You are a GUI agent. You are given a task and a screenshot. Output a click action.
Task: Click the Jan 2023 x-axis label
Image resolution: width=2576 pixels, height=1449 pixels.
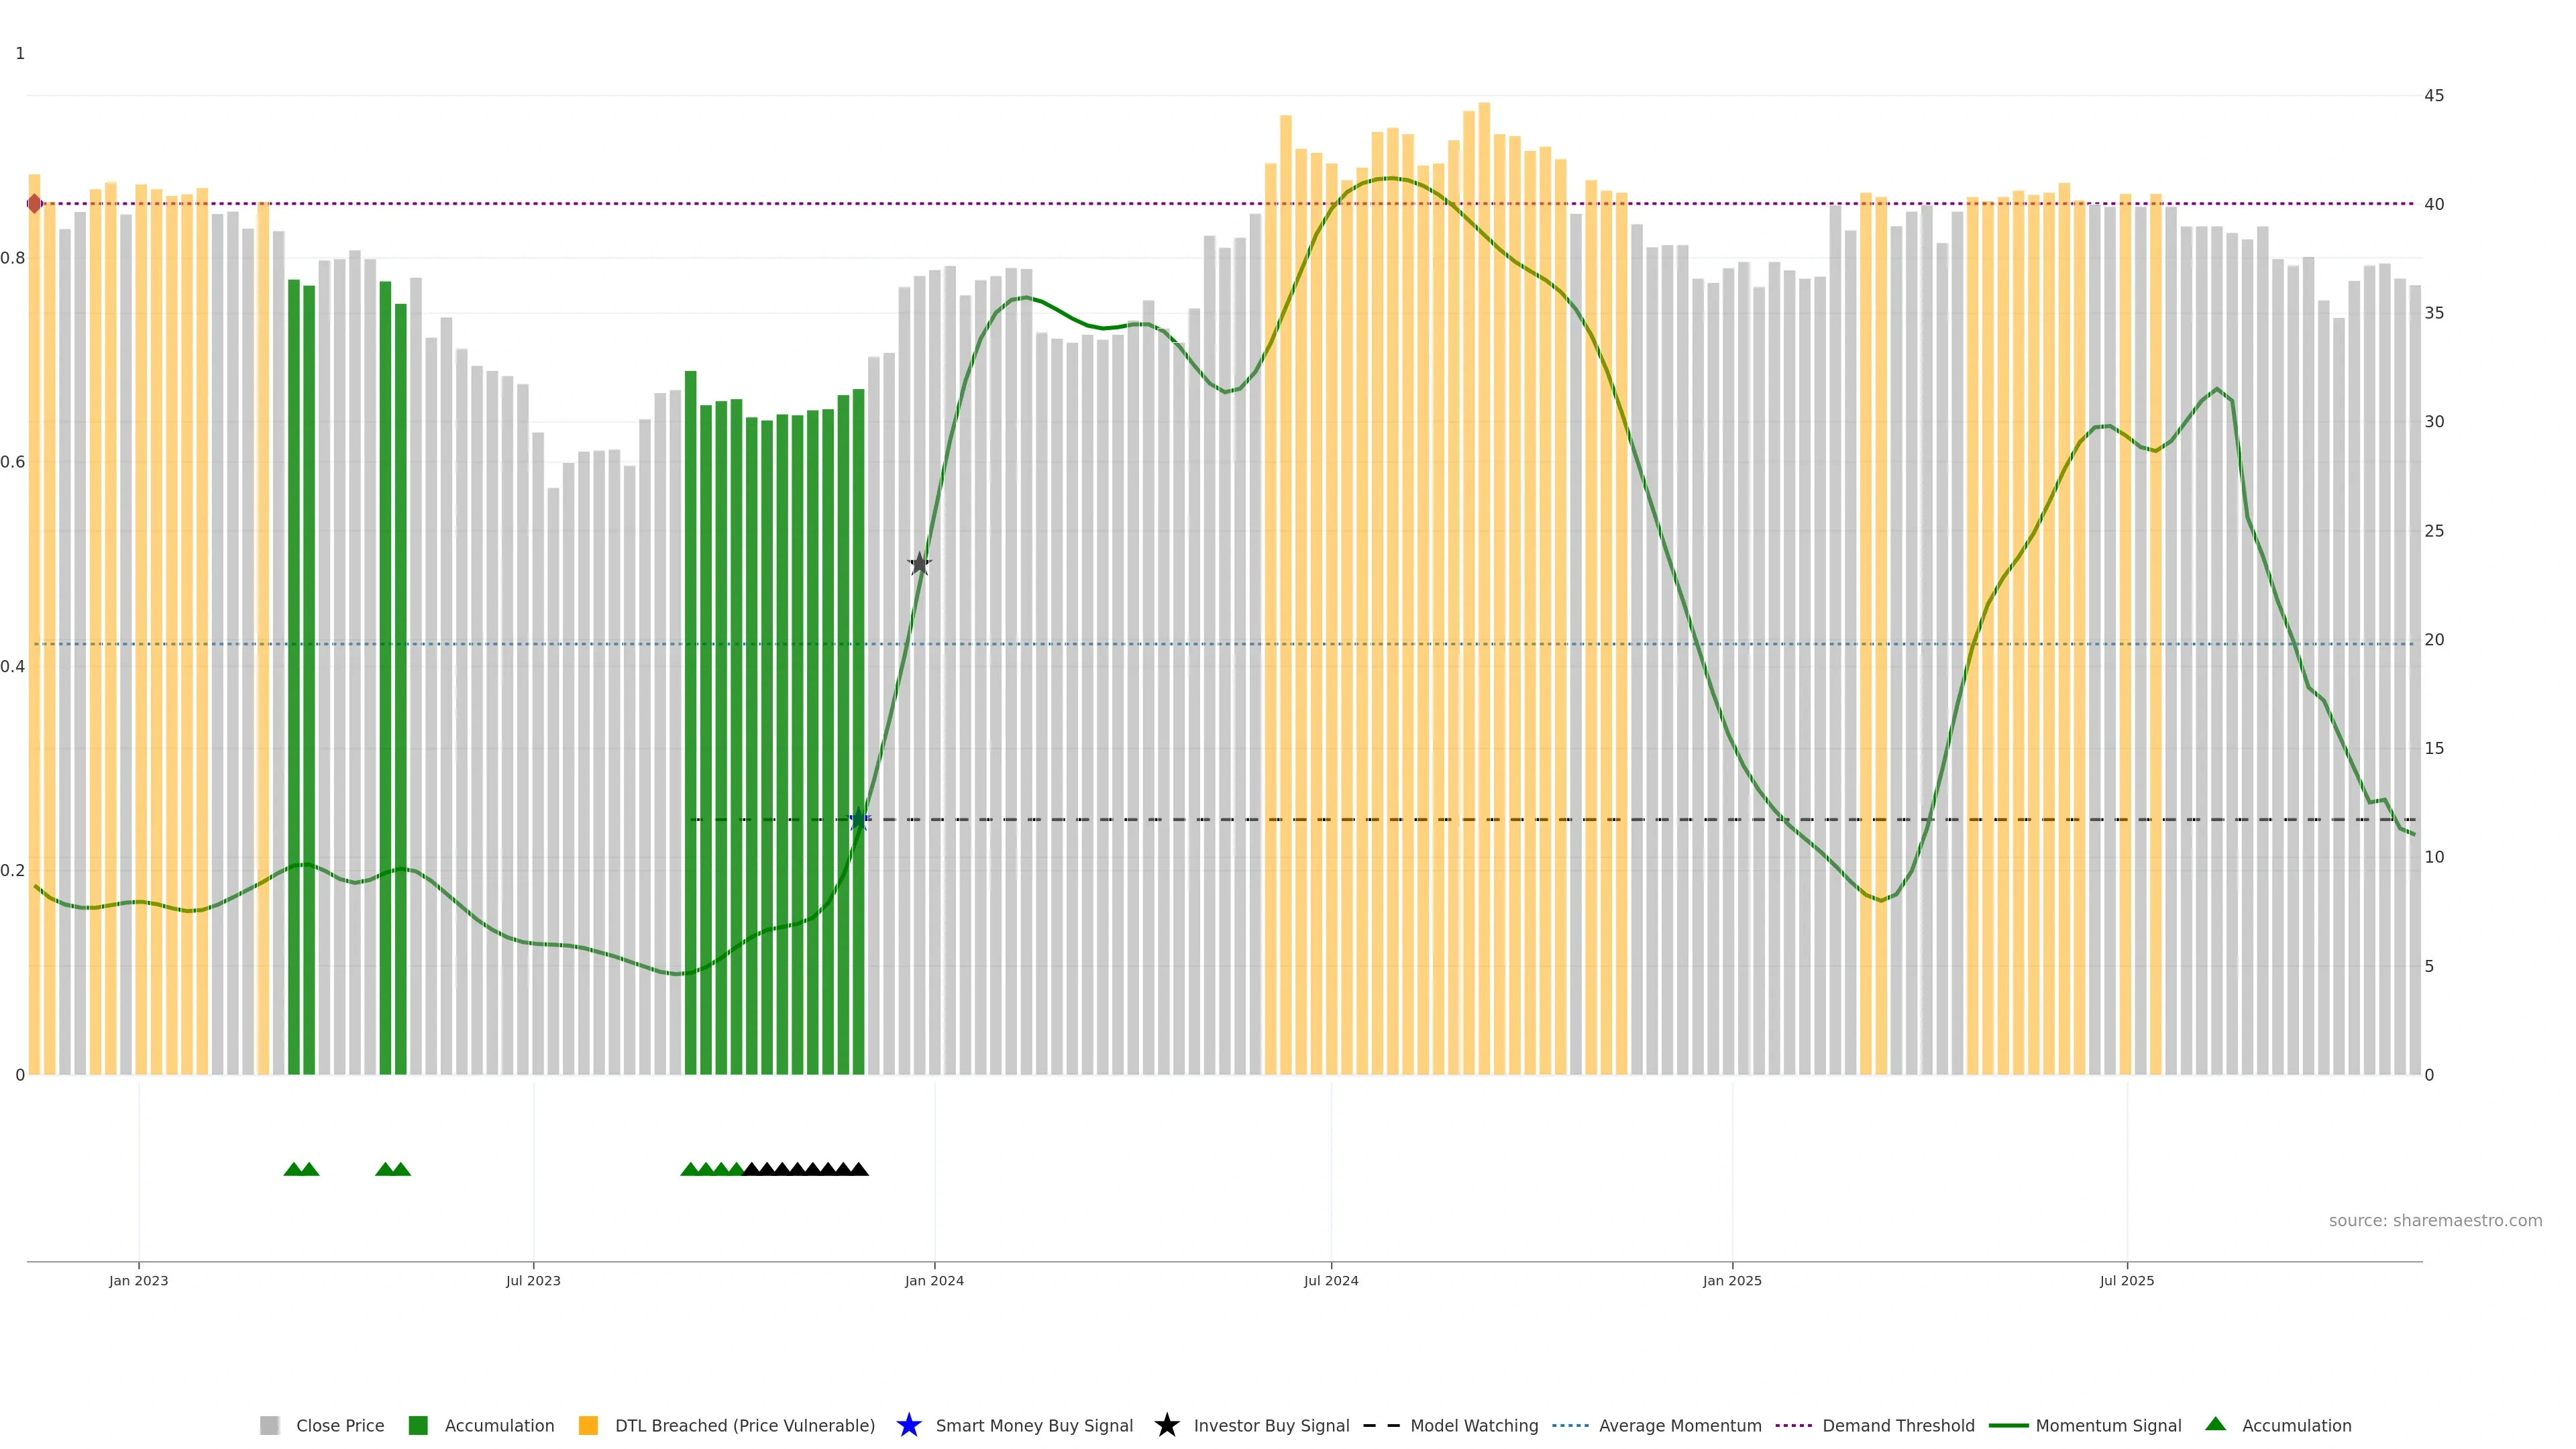tap(139, 1280)
